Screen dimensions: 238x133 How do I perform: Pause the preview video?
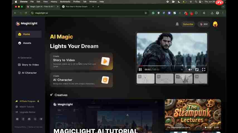(140, 70)
